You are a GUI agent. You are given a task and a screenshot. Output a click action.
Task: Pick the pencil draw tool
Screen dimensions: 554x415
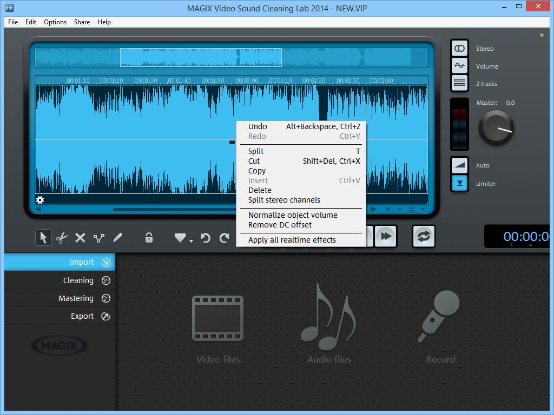[x=117, y=237]
